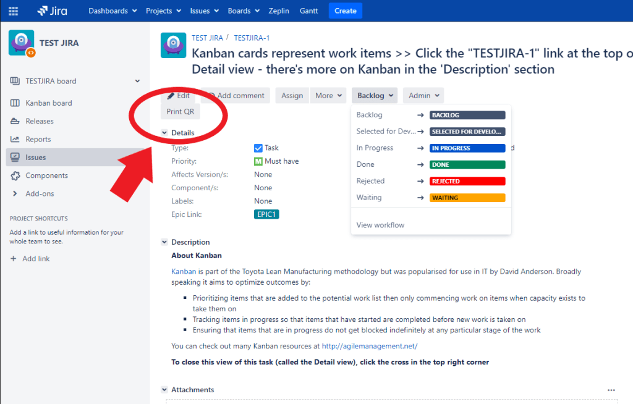Open the app switcher grid icon

13,11
